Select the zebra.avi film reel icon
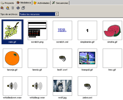123x100 pixels. coord(87,86)
